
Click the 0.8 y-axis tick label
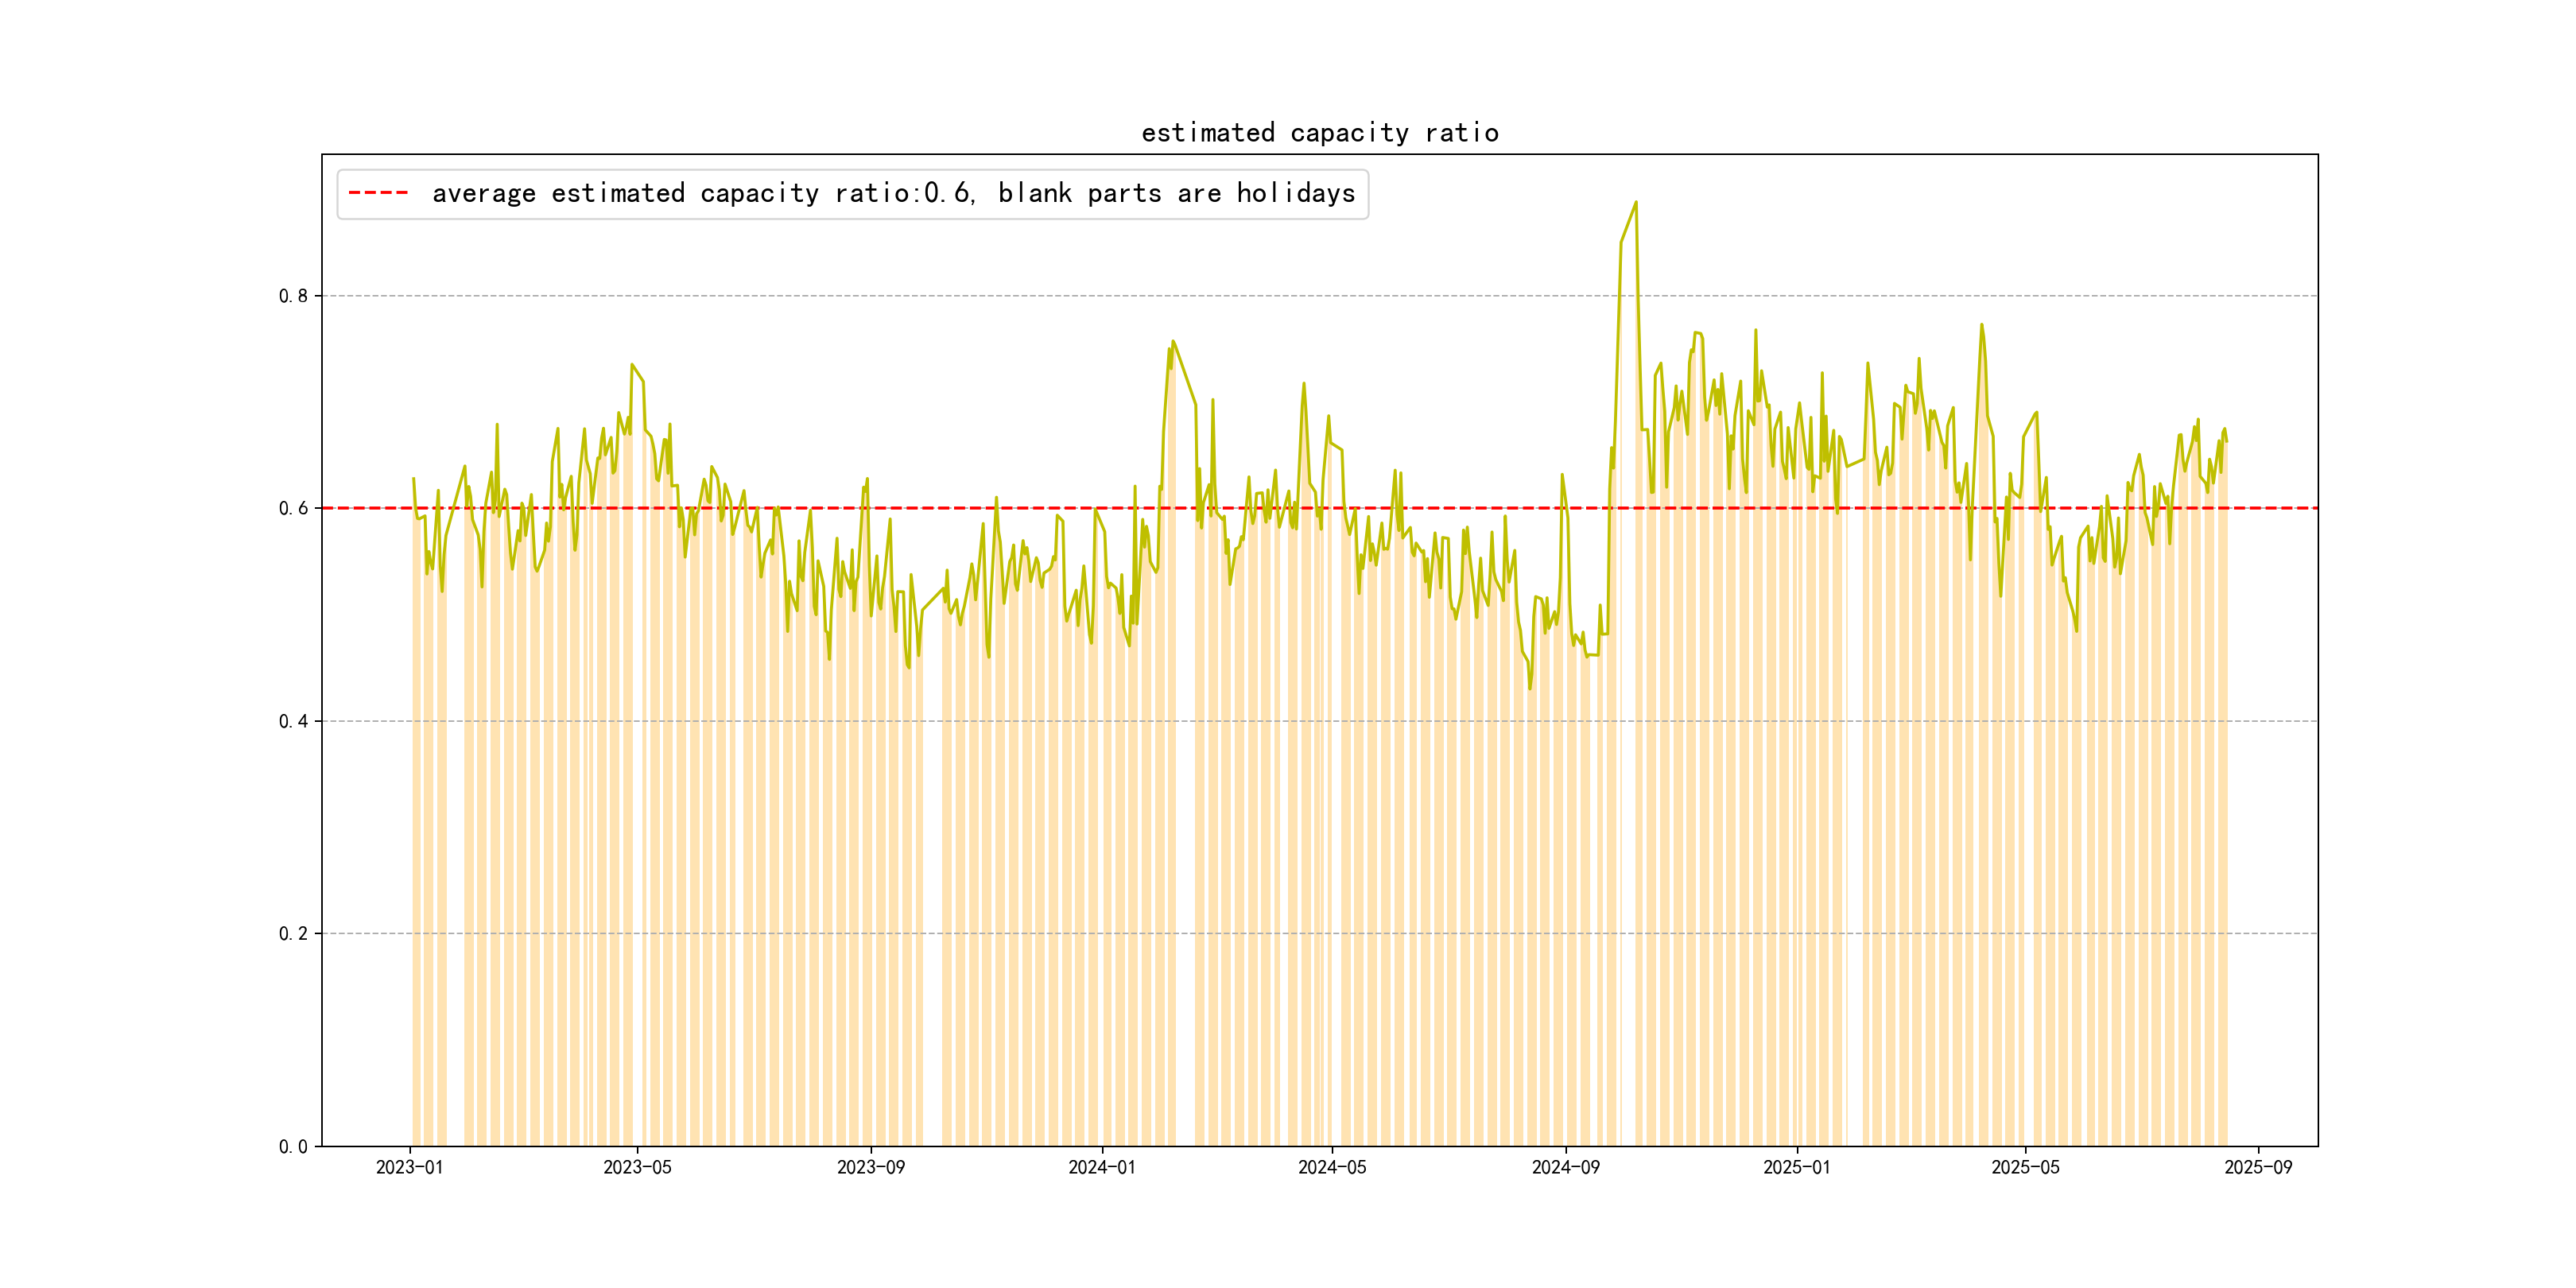[293, 296]
